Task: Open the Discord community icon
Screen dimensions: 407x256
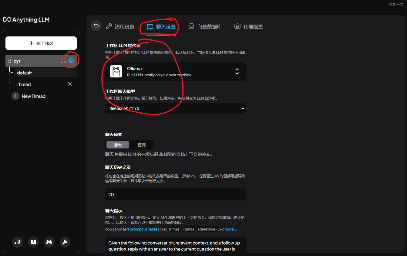Action: (49, 242)
